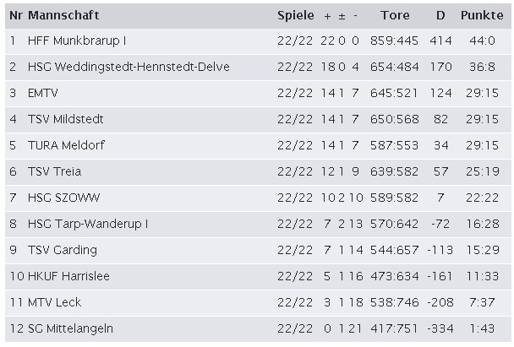Select SG Mittelangeln at the table bottom

[x=70, y=328]
